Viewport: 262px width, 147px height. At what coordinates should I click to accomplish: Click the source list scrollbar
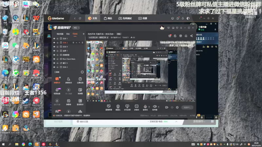point(85,52)
